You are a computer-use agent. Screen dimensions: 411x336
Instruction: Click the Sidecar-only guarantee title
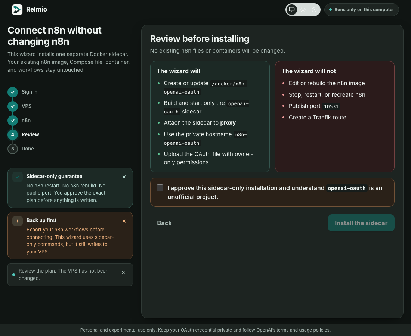pos(54,177)
